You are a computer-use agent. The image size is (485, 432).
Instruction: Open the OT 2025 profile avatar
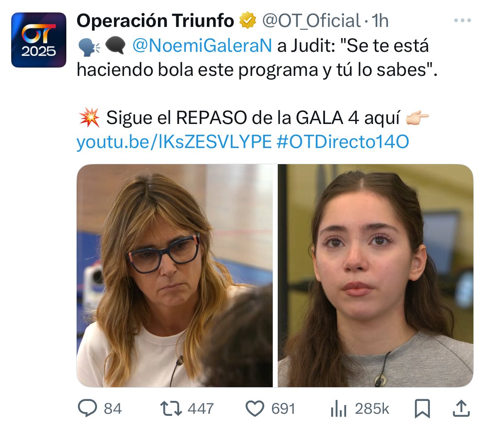39,40
